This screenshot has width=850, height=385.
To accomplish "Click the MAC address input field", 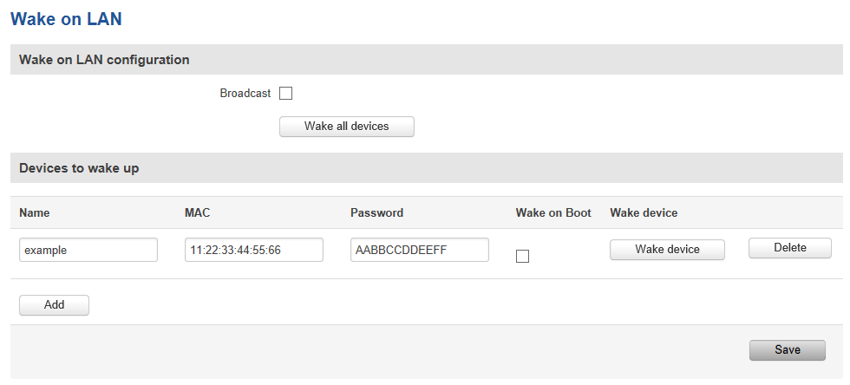I will pos(253,250).
